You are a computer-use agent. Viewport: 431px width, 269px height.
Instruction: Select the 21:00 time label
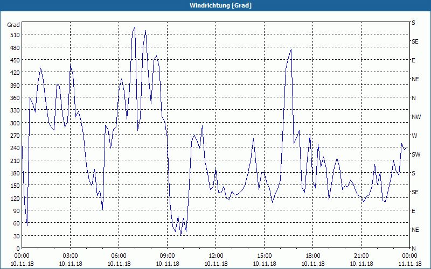point(361,256)
